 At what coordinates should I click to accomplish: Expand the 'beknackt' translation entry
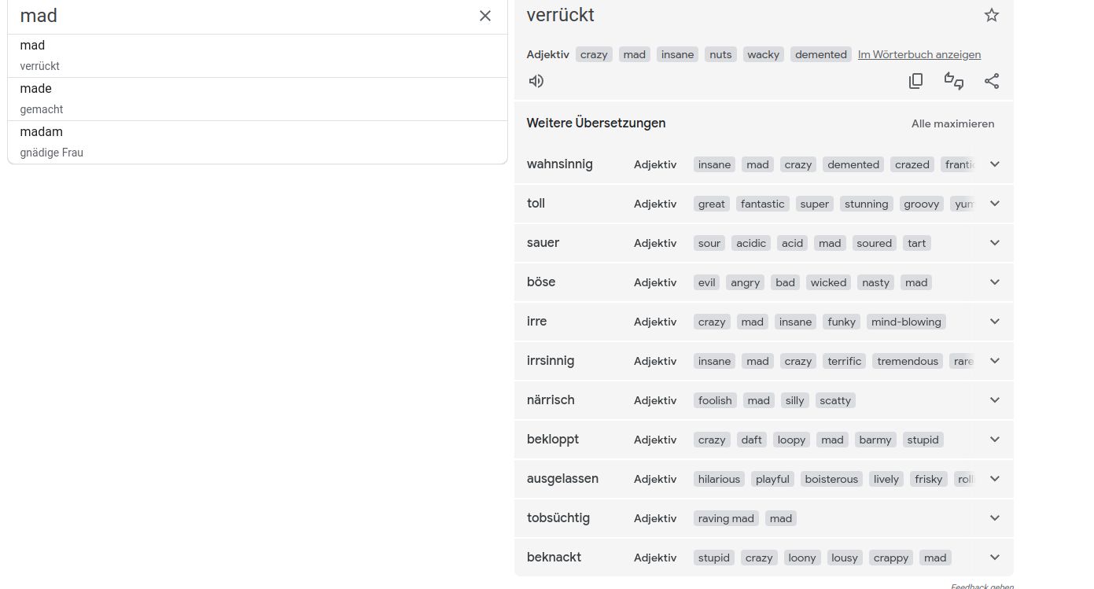point(994,558)
